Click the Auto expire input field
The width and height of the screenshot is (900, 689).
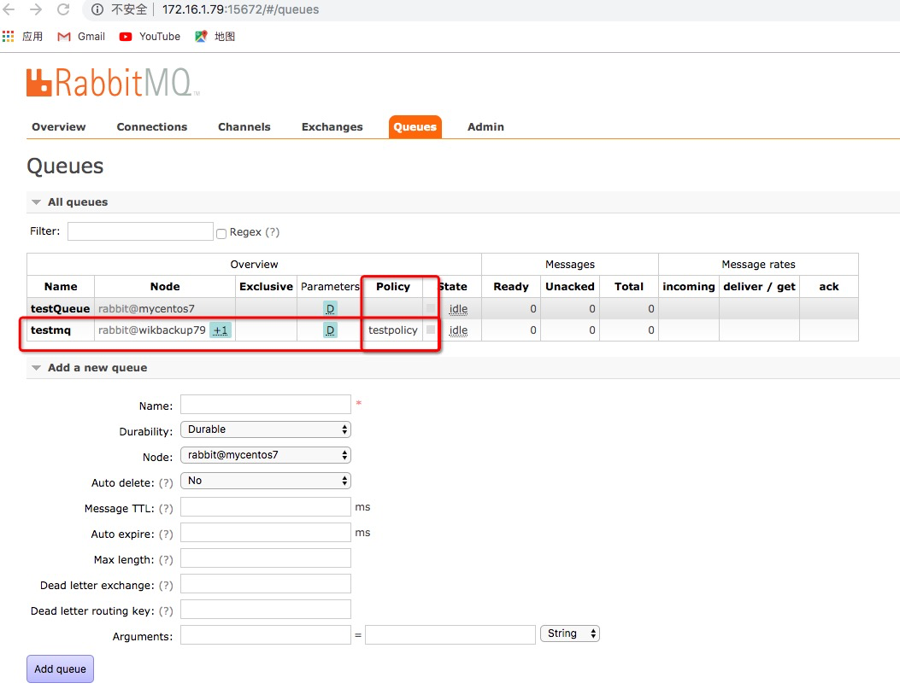coord(265,533)
